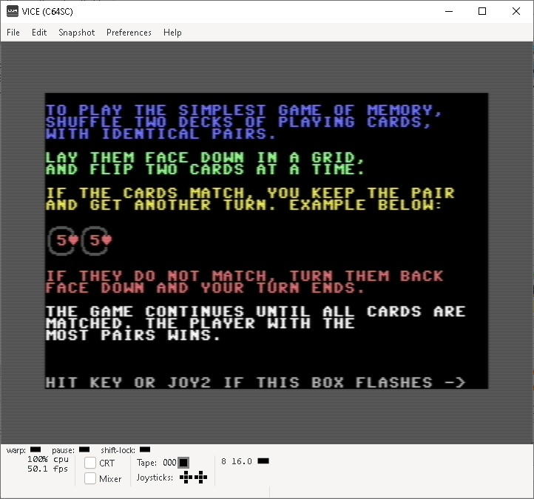
Task: Minimize the VICE window
Action: [x=449, y=11]
